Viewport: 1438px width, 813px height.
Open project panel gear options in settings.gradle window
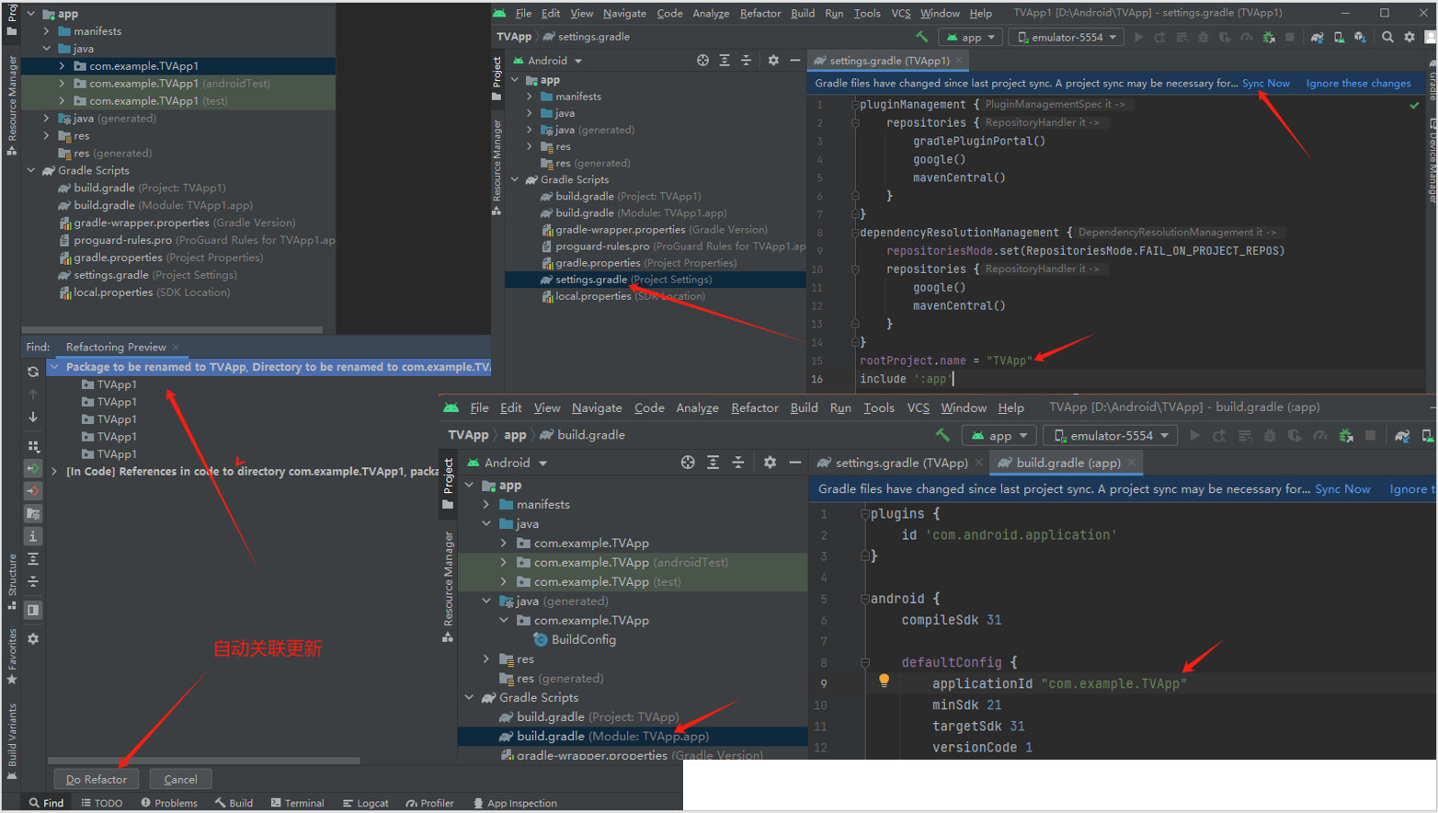pyautogui.click(x=773, y=60)
